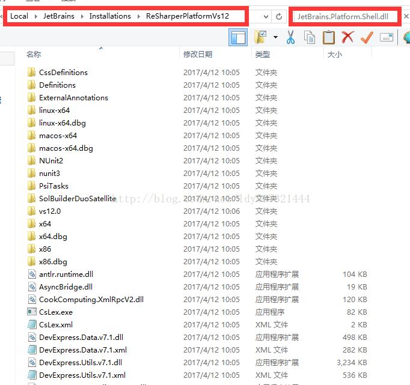Select the DevExpress.Data.v7.1.xml file name
Screen dimensions: 410x385
[x=83, y=350]
